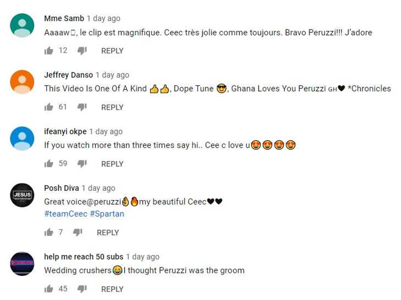
Task: Dislike Mme Samb's comment
Action: coord(82,51)
